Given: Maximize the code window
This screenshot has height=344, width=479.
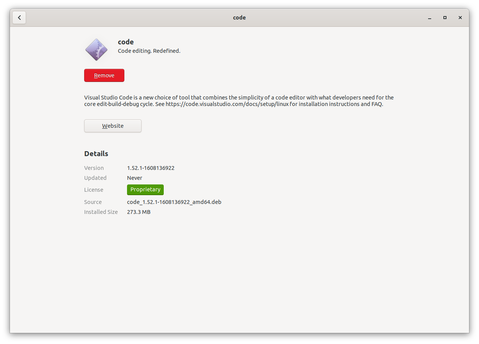Looking at the screenshot, I should [x=445, y=18].
